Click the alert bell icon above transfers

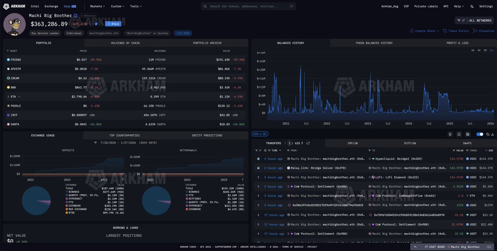(x=450, y=134)
